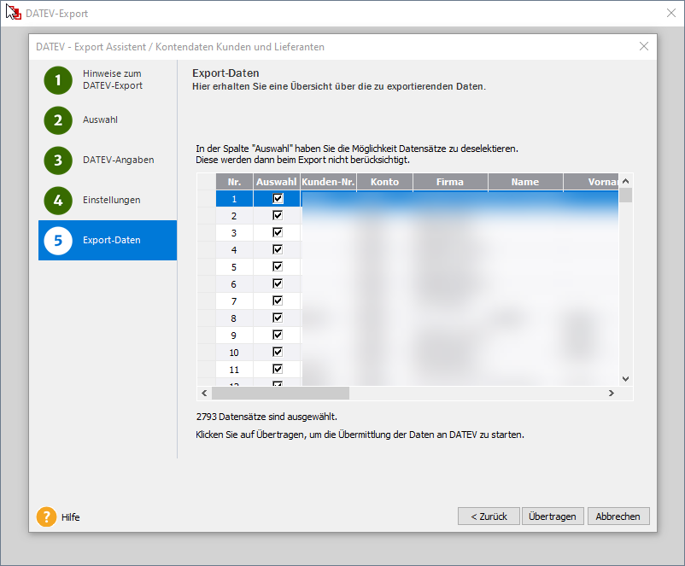Select row number 7 cell
Screen dimensions: 685x566
click(235, 301)
